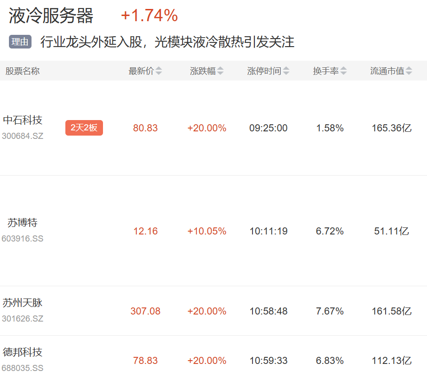Click market value 112.13亿
427x379 pixels.
click(392, 361)
